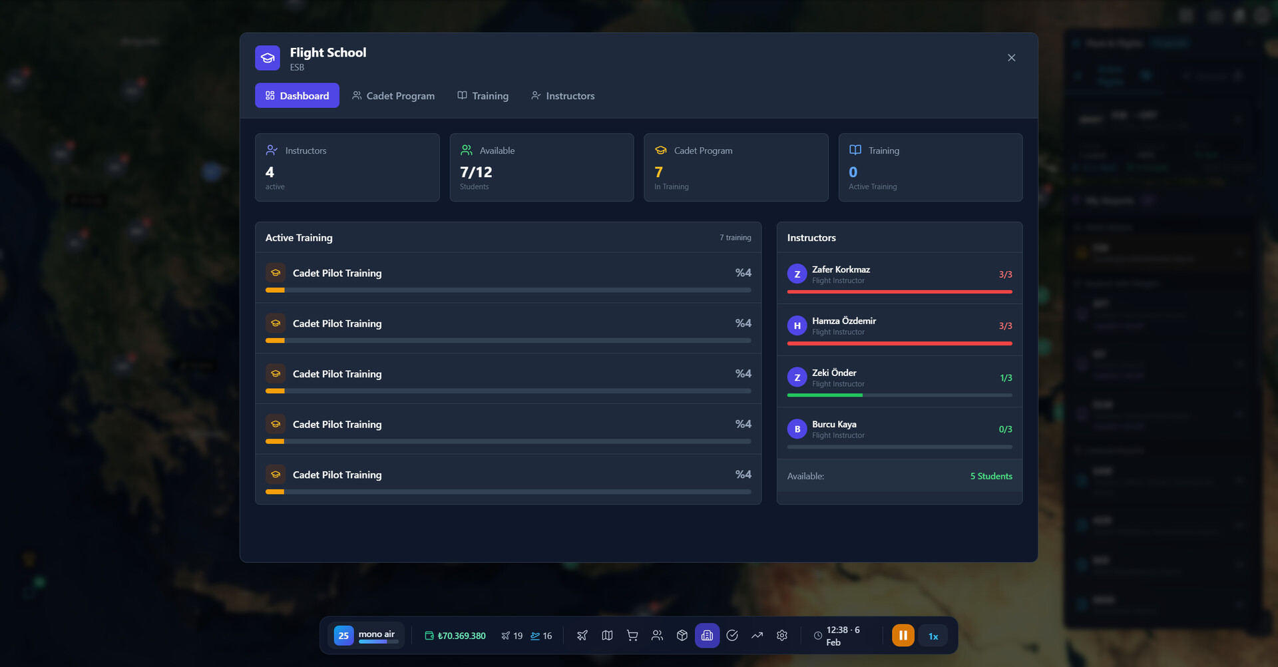The image size is (1278, 667).
Task: Click the map icon in bottom toolbar
Action: tap(607, 636)
